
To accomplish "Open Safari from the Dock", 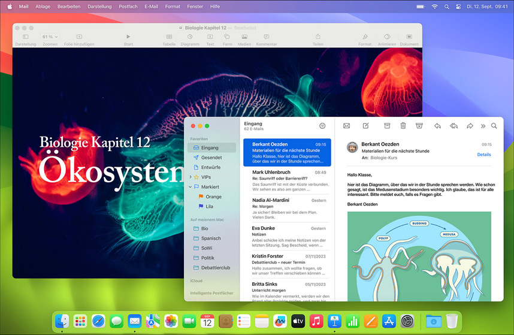I will pos(98,321).
